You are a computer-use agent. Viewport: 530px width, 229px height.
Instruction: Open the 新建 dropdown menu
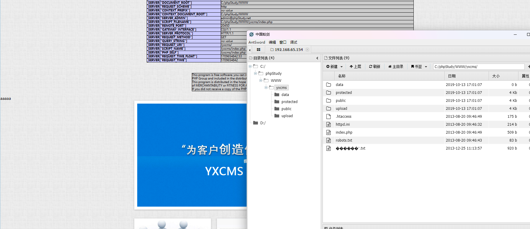(334, 67)
